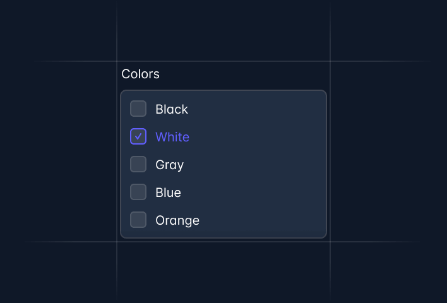
Task: Uncheck the White checkbox
Action: [138, 136]
